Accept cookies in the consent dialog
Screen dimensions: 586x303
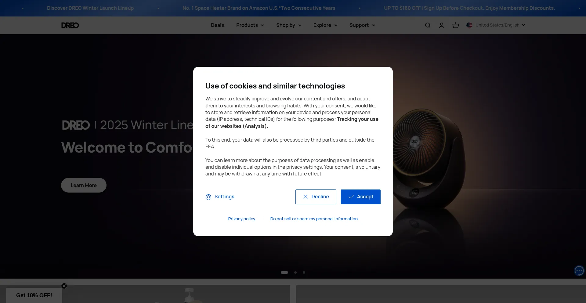tap(360, 197)
